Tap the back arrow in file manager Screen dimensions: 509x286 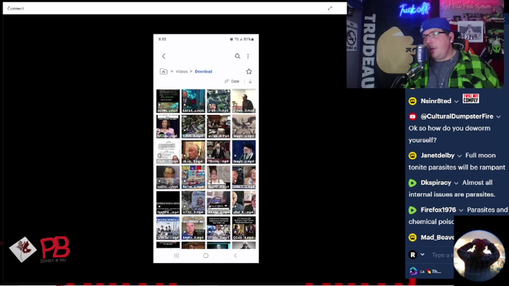[163, 56]
